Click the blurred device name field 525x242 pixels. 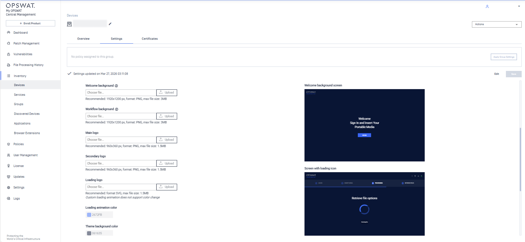(90, 24)
